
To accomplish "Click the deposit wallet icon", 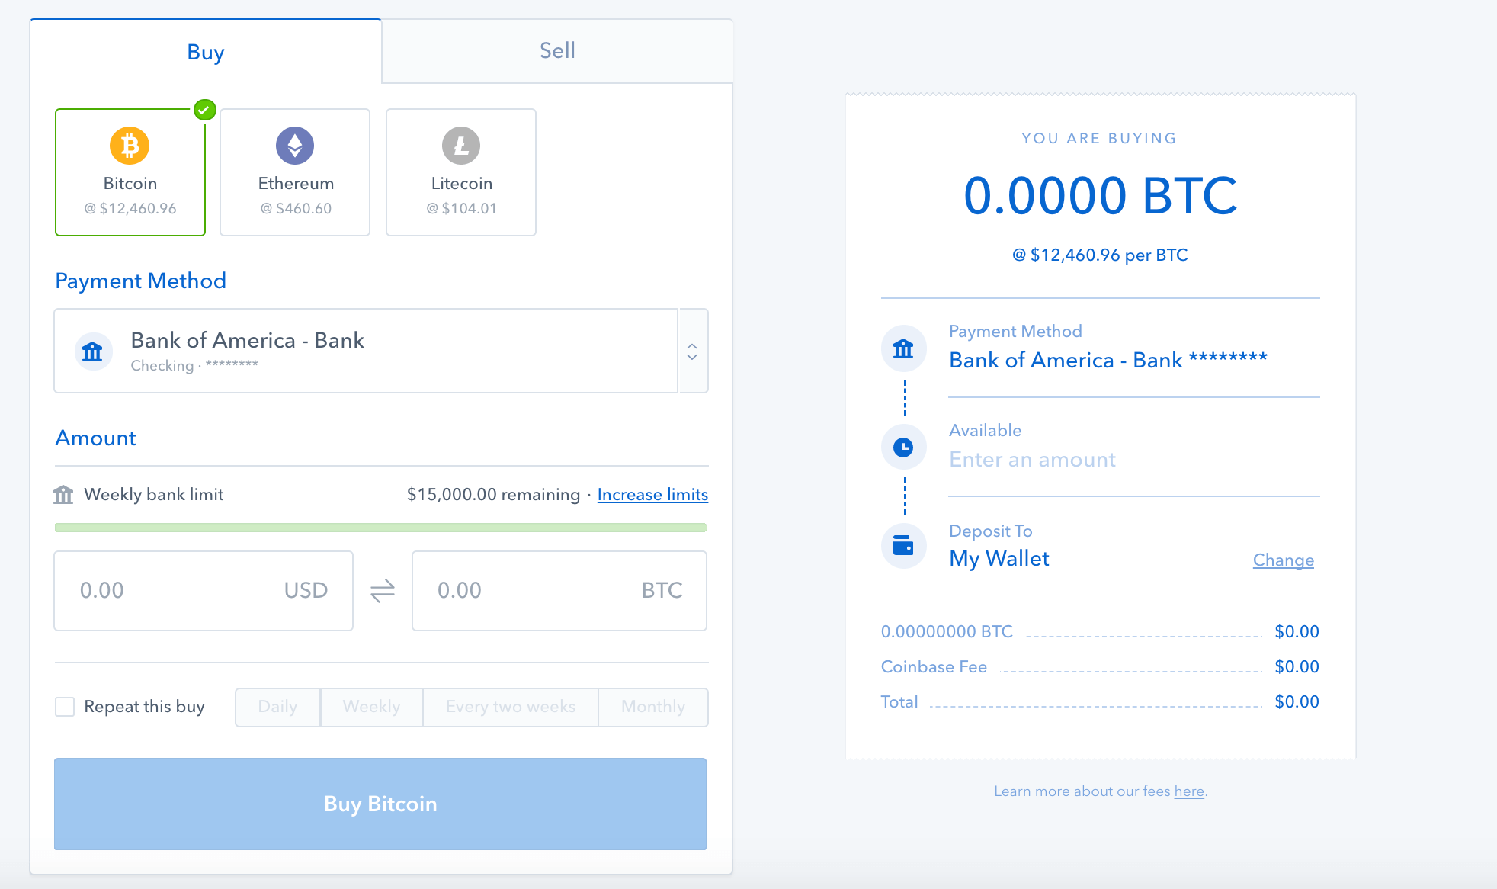I will 903,547.
